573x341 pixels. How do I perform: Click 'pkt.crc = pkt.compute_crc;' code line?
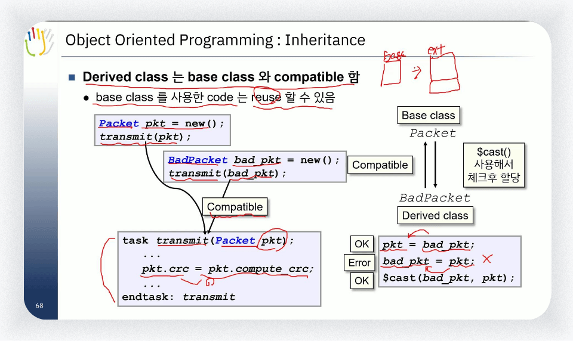pyautogui.click(x=227, y=269)
